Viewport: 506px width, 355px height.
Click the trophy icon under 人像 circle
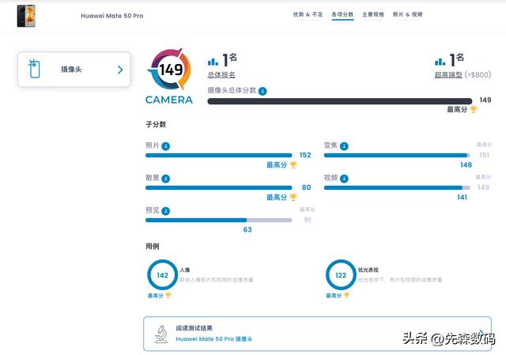click(x=168, y=296)
